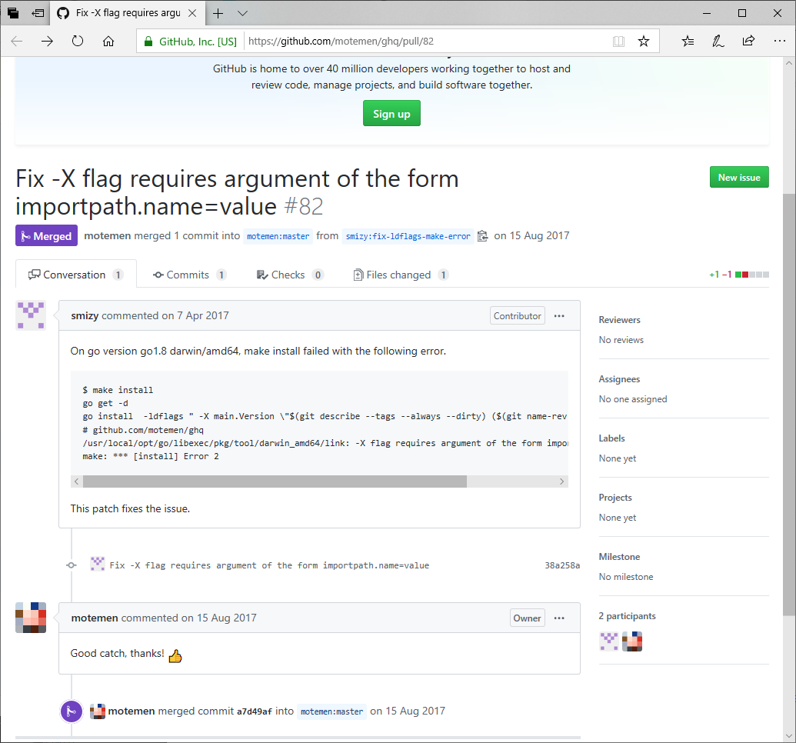The width and height of the screenshot is (796, 743).
Task: Click the purple merged event icon
Action: (72, 711)
